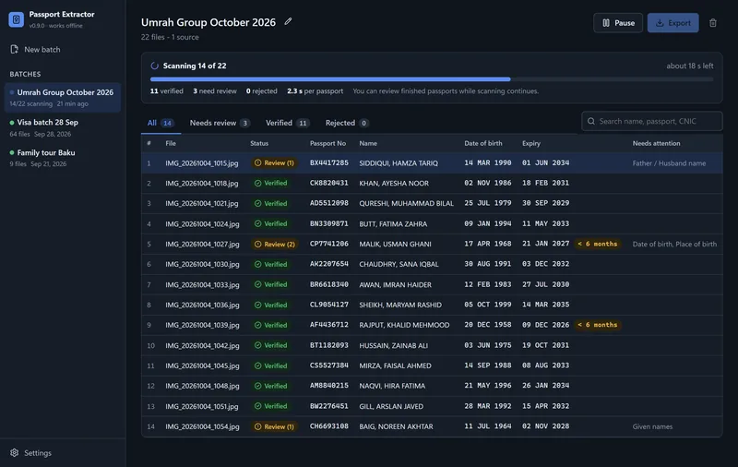Click Verified badge for KHAN, AYESHA NOOR
738x467 pixels.
pos(270,183)
